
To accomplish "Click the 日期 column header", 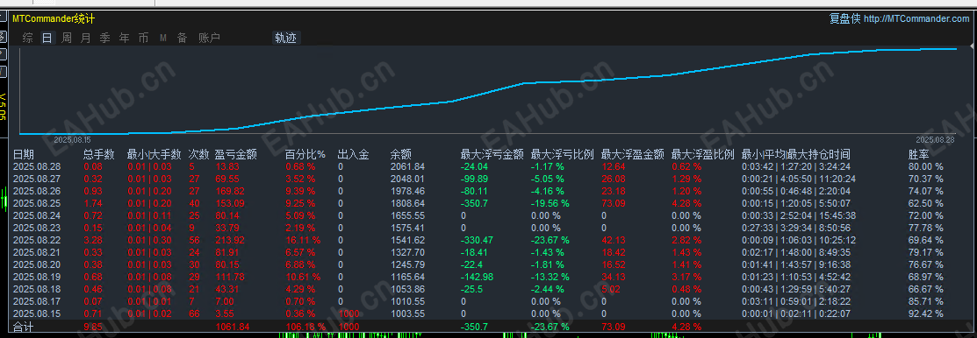I will pyautogui.click(x=24, y=154).
